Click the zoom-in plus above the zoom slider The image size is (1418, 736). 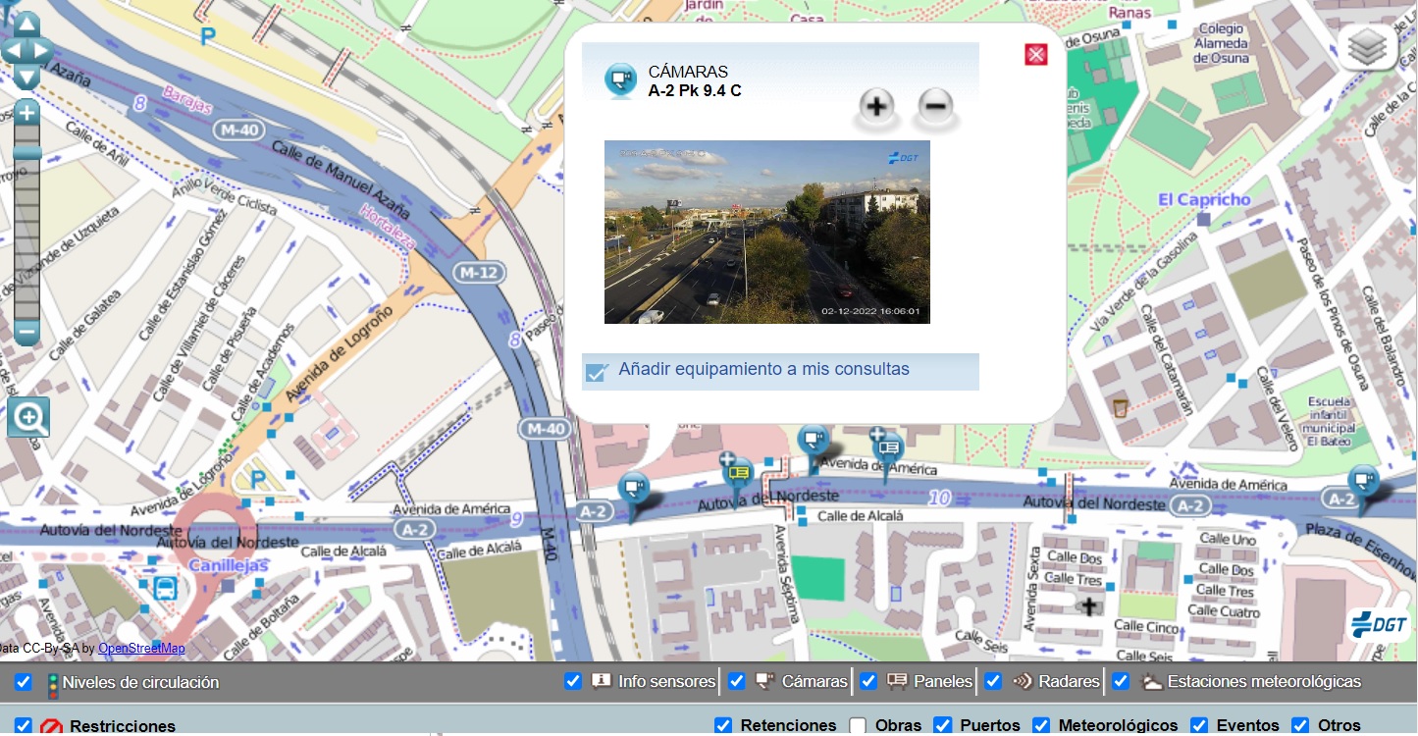[26, 113]
